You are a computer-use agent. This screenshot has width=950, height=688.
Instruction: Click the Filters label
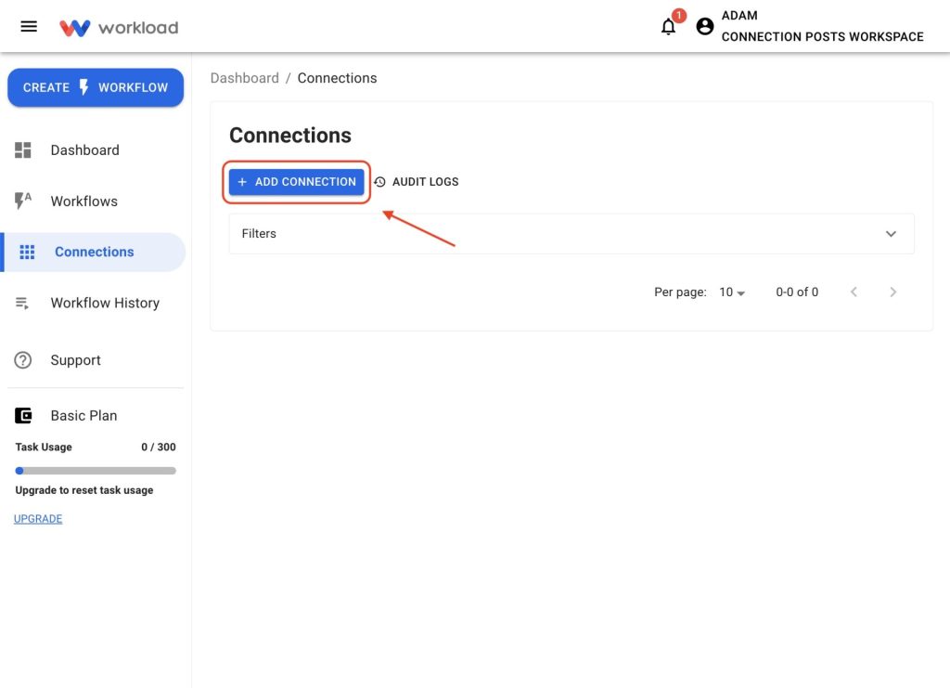click(x=259, y=233)
